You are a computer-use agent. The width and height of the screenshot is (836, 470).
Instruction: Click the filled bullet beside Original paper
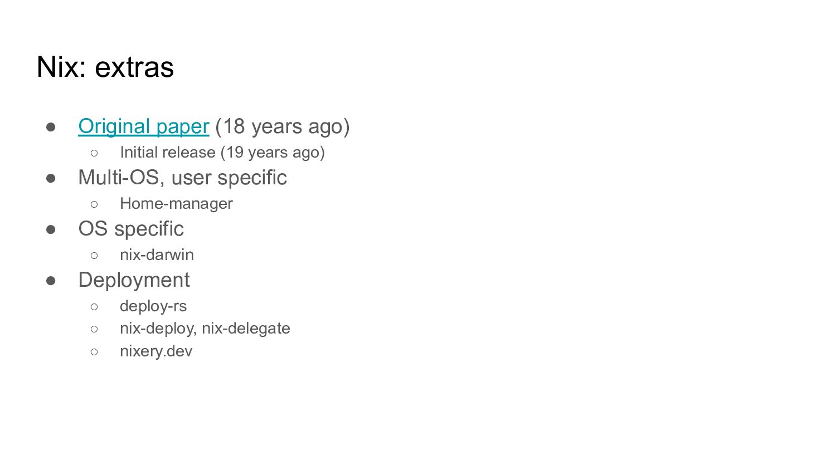pos(51,127)
